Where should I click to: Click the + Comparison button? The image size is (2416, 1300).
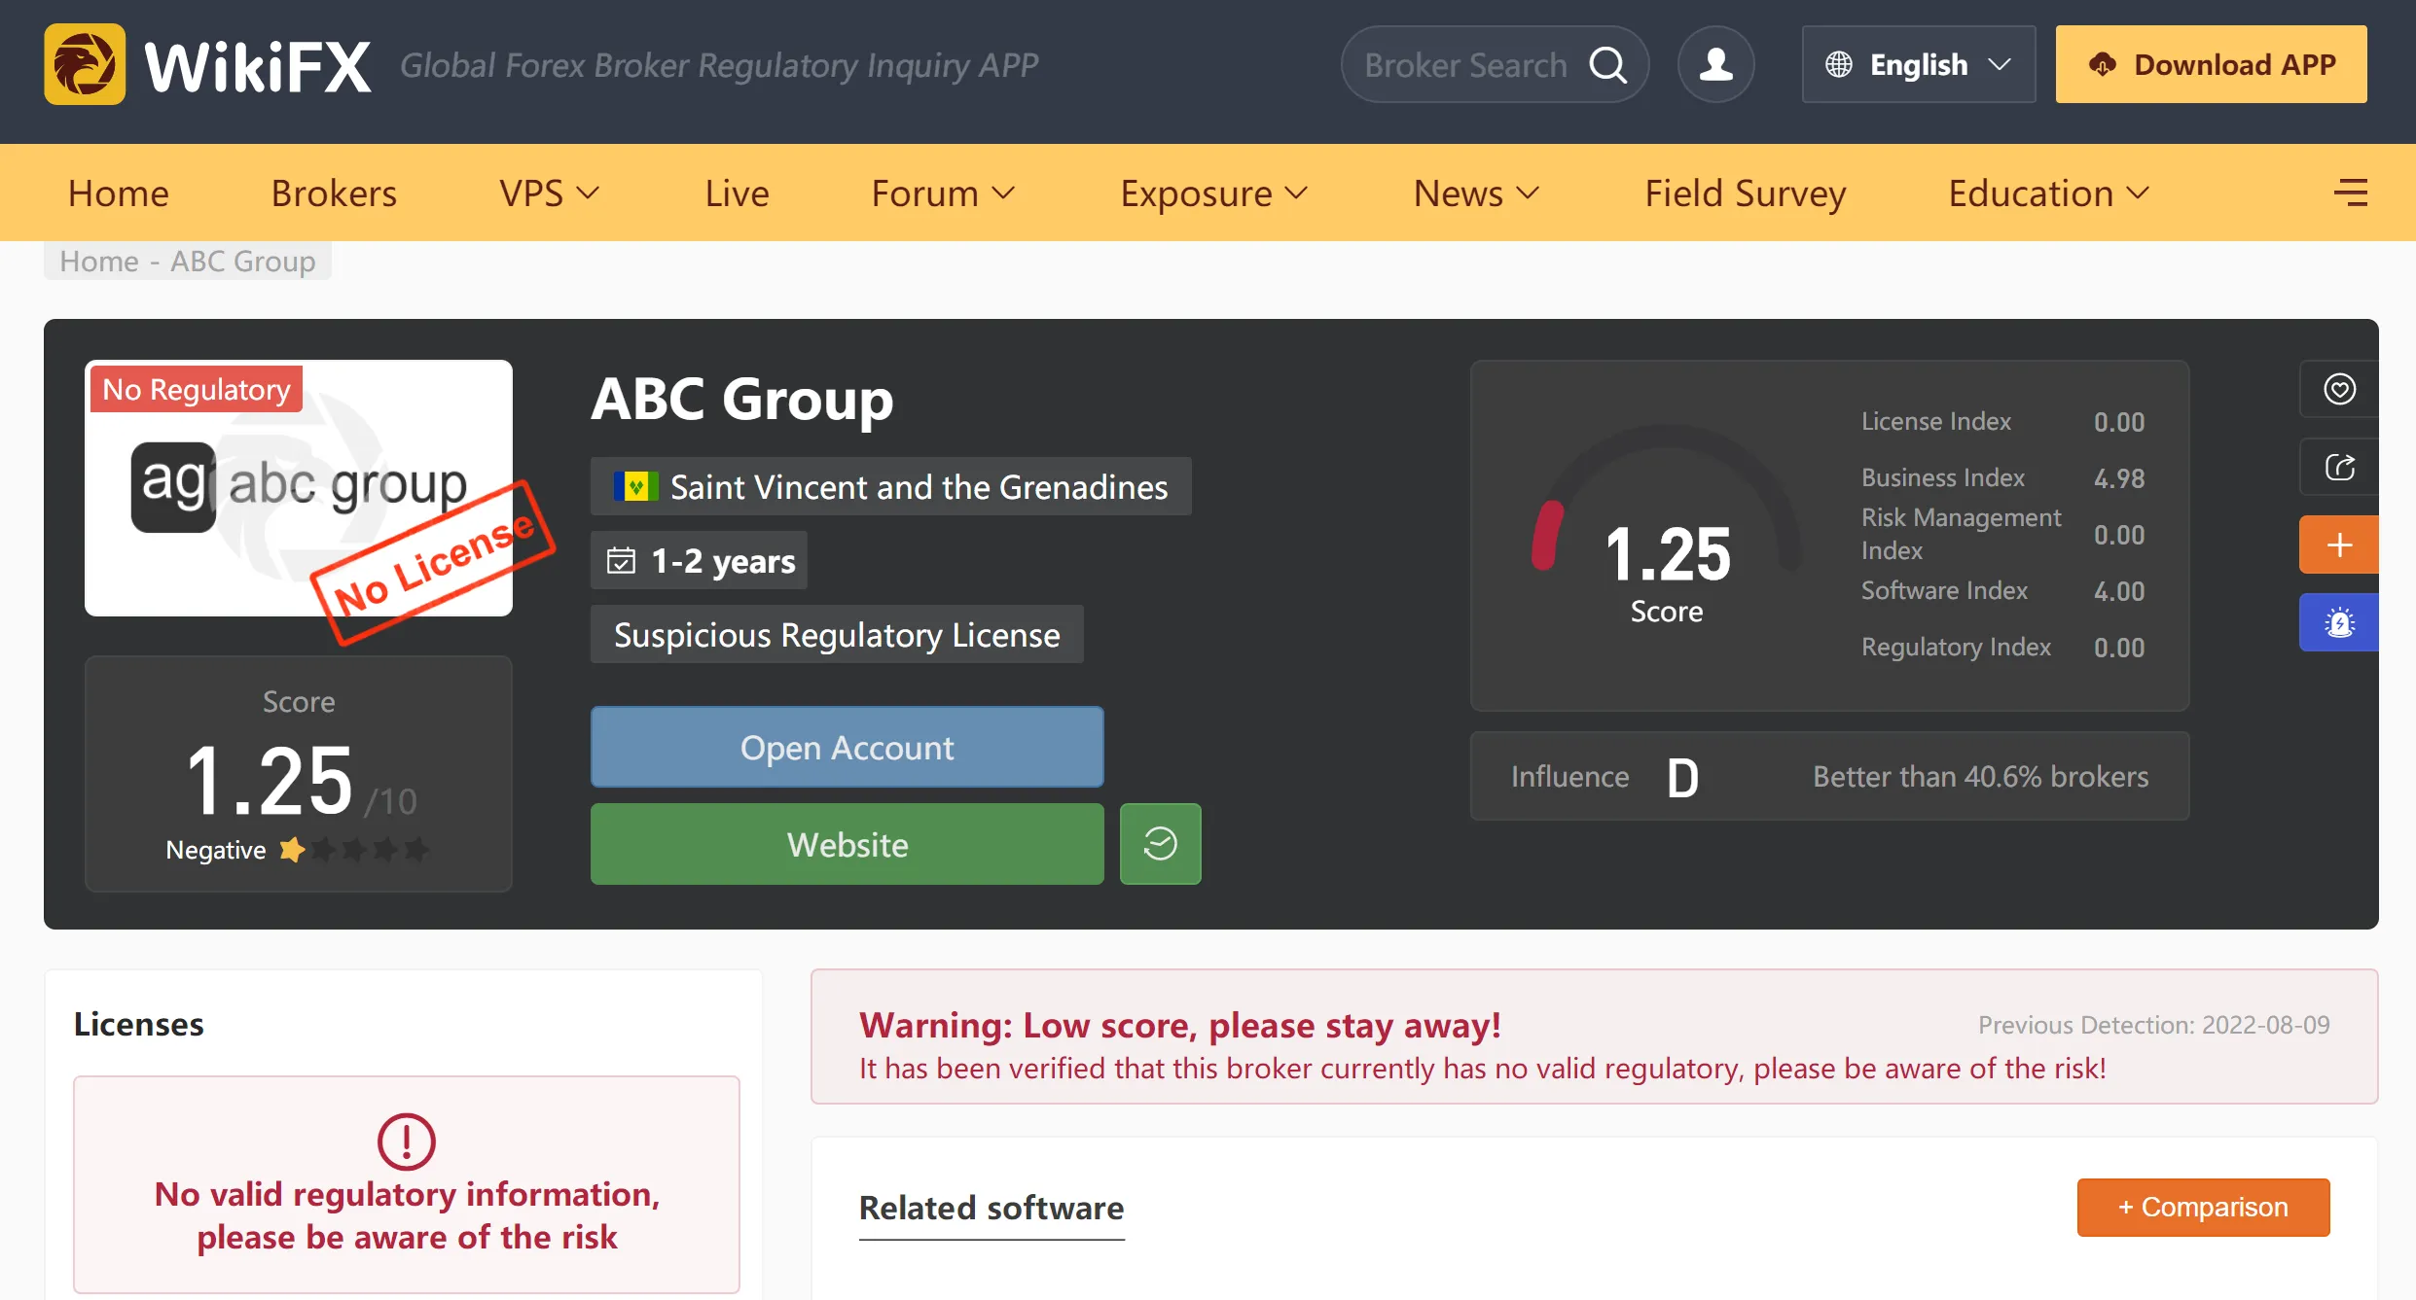coord(2203,1207)
